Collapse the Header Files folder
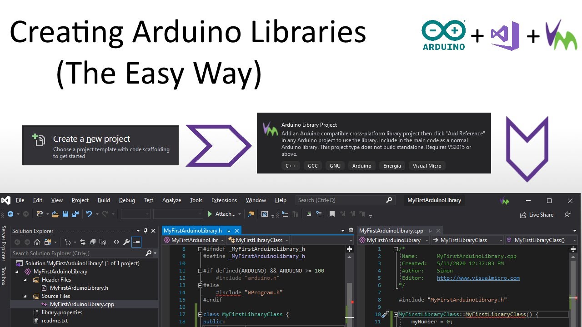The image size is (582, 327). pos(26,279)
